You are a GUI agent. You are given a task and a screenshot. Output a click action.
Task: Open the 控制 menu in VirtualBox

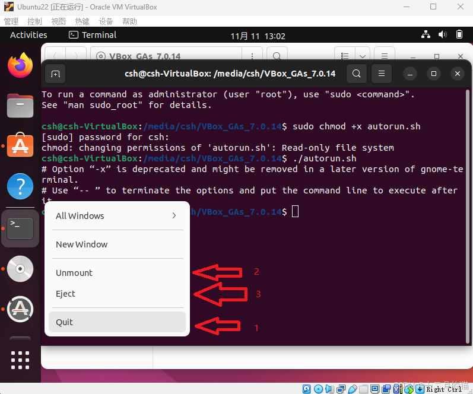[x=34, y=21]
